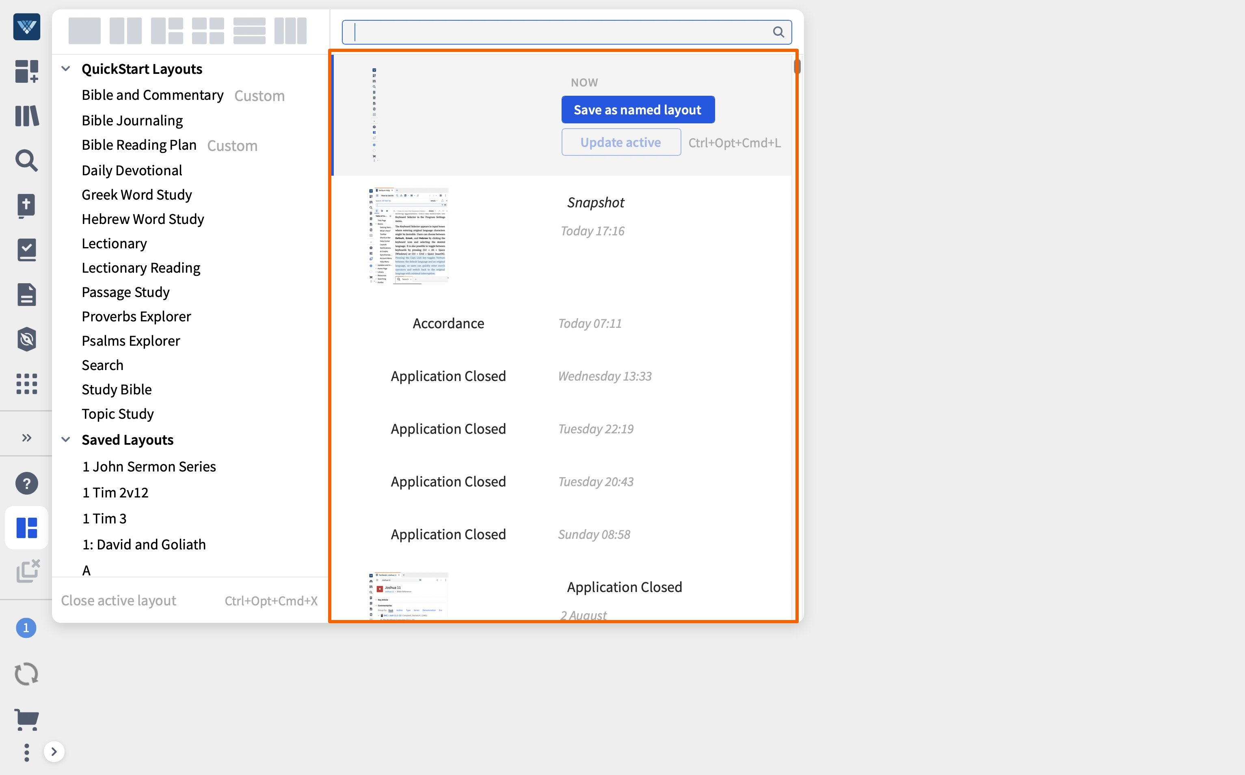
Task: Click the magnifier icon in the search box
Action: 778,32
